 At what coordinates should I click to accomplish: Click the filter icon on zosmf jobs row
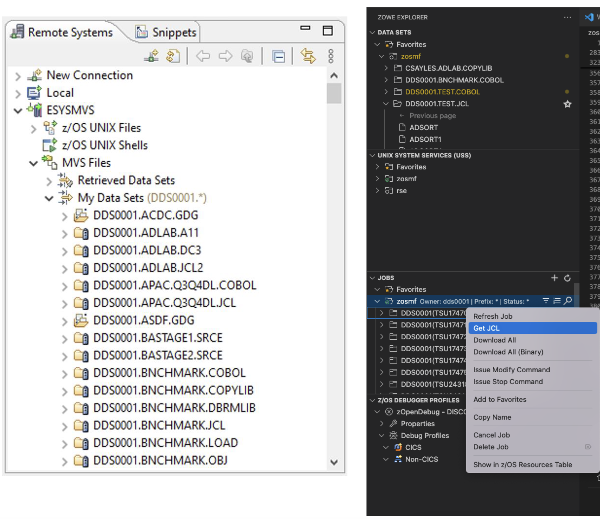(546, 301)
